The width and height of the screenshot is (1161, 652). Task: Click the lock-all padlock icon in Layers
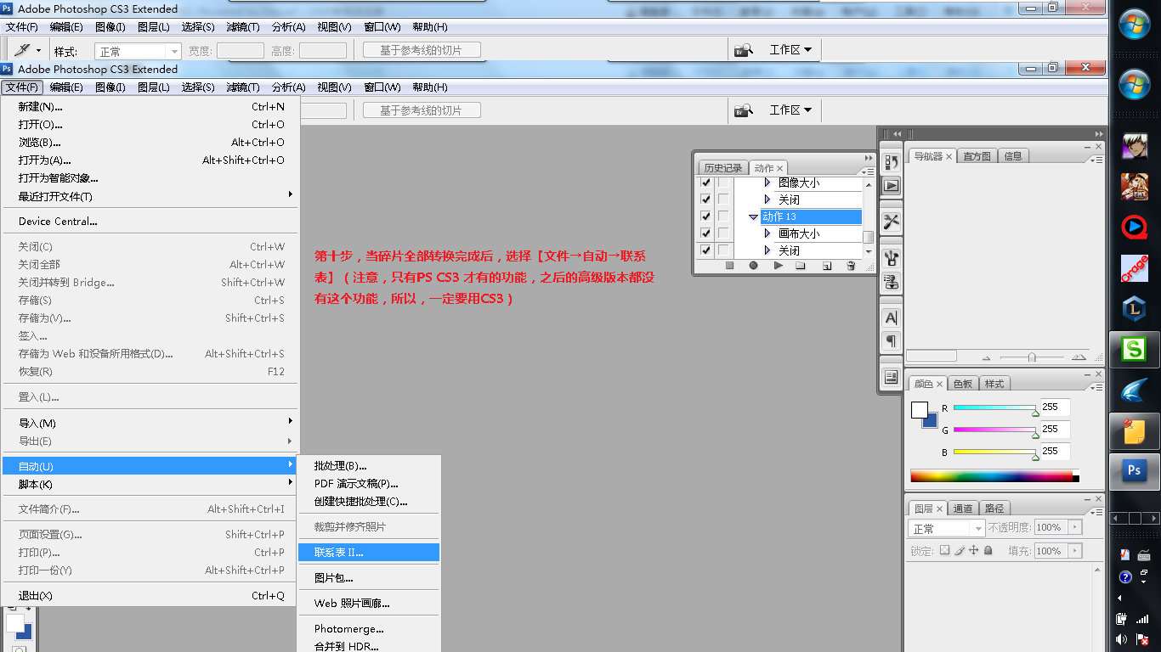pos(988,551)
